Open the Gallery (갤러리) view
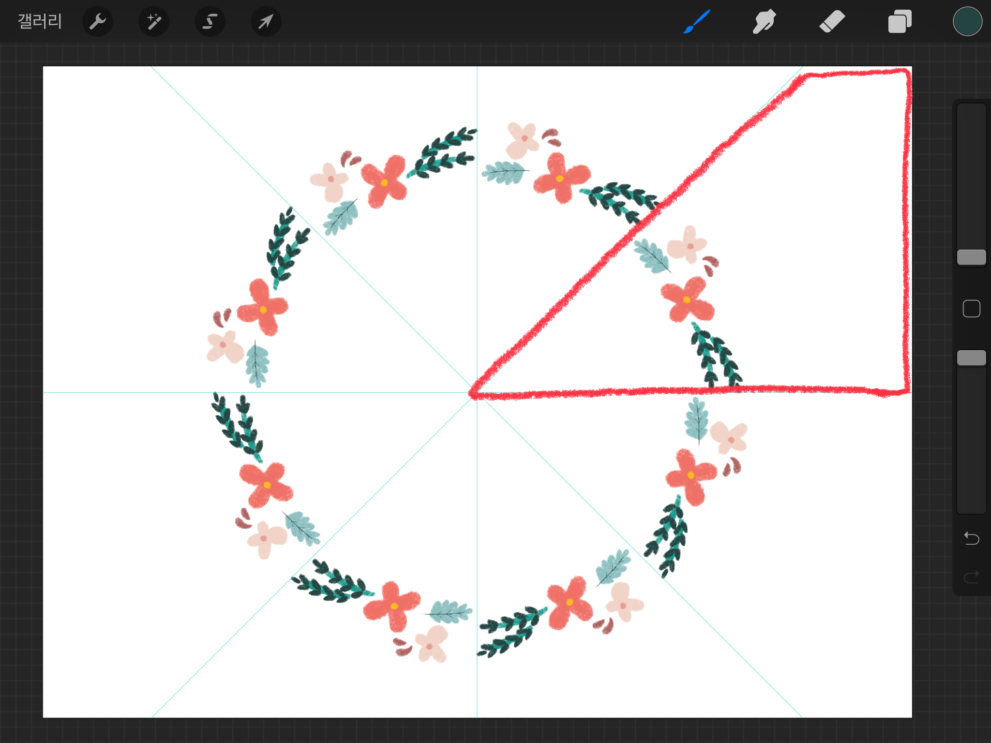 tap(40, 21)
